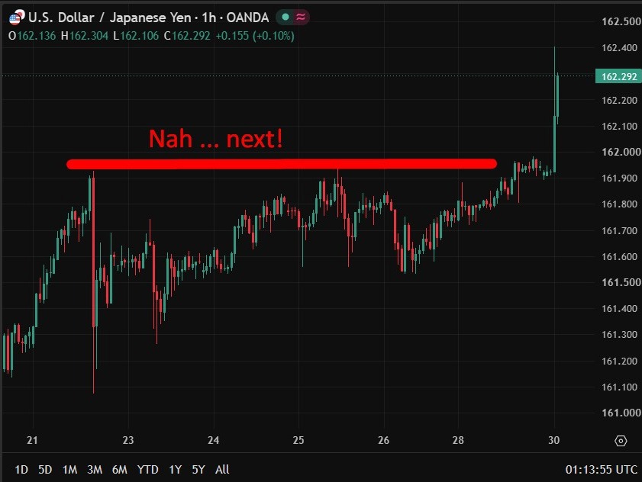
Task: Click date label 28 on time axis
Action: click(458, 440)
